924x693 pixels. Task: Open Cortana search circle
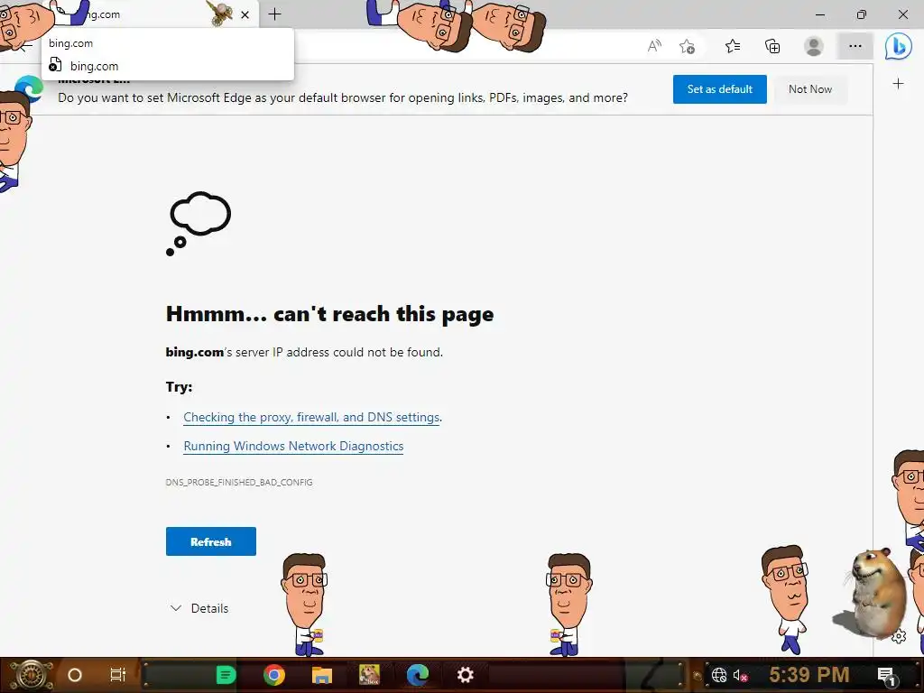tap(75, 675)
